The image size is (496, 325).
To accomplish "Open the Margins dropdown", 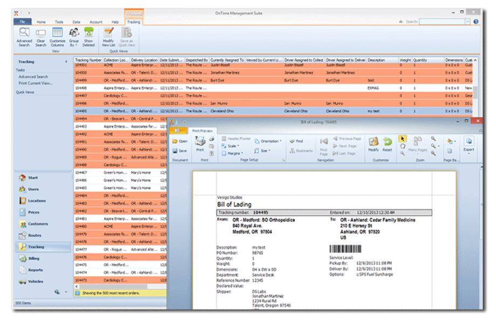I will tap(232, 153).
